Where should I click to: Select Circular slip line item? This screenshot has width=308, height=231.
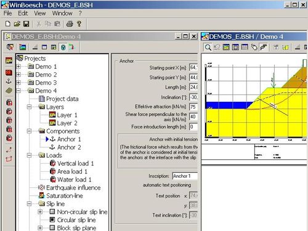coord(76,220)
